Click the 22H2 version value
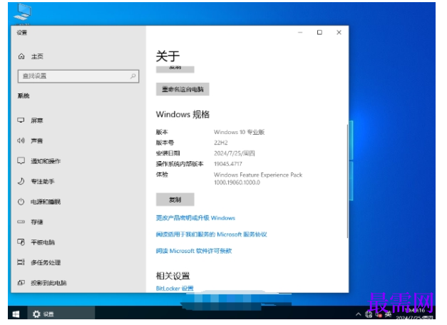This screenshot has width=447, height=325. point(221,143)
